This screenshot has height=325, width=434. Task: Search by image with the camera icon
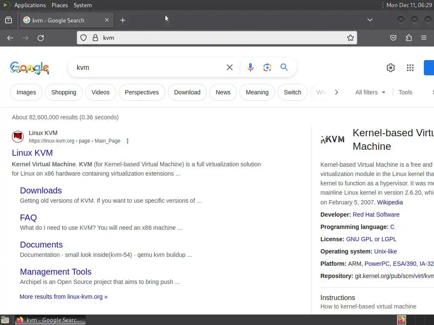pyautogui.click(x=267, y=67)
